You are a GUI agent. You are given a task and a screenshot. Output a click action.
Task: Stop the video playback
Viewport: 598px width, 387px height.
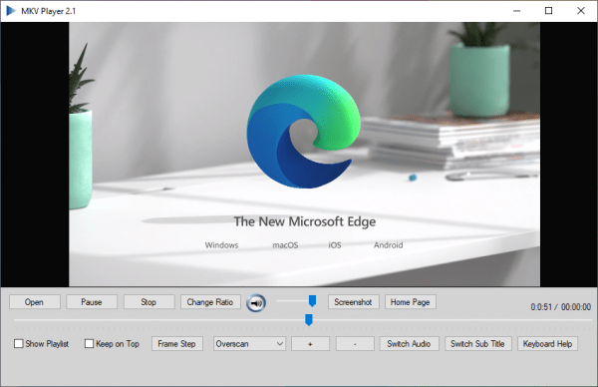(x=149, y=302)
